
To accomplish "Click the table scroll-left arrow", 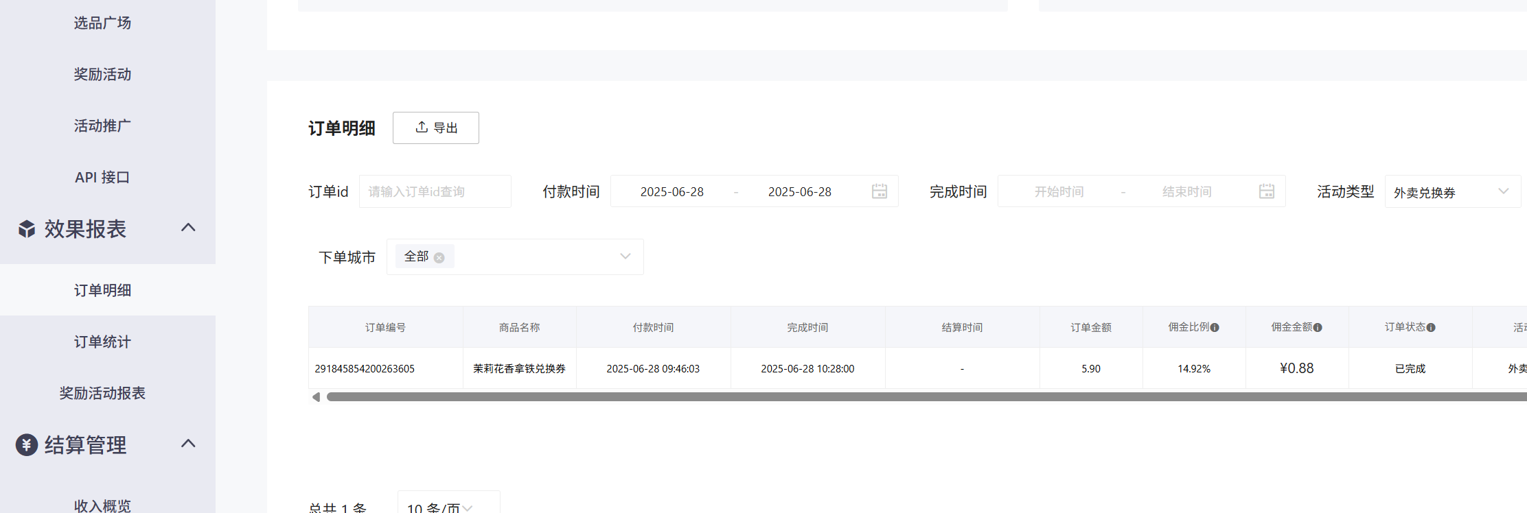I will (316, 397).
